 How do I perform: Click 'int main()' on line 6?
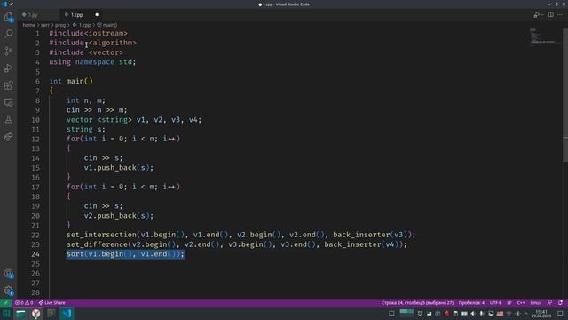[x=71, y=81]
